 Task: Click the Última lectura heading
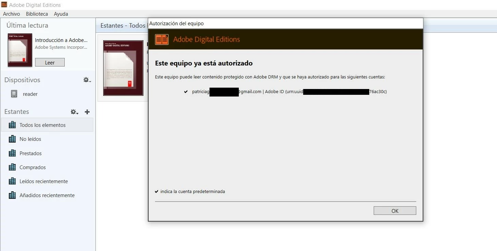27,25
